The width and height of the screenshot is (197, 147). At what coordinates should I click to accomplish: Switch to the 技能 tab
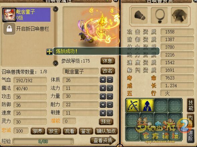(191, 106)
